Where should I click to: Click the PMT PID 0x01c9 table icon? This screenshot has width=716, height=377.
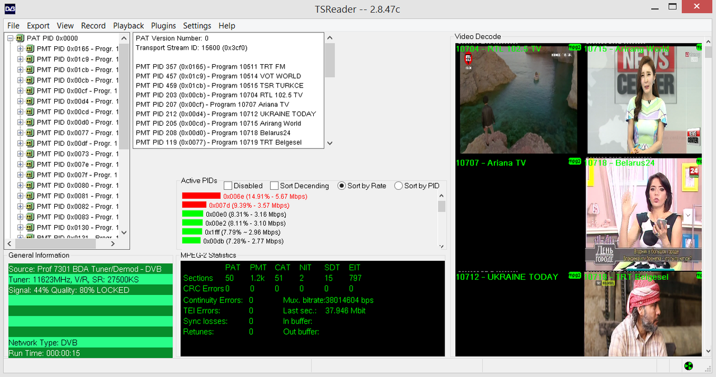click(30, 59)
